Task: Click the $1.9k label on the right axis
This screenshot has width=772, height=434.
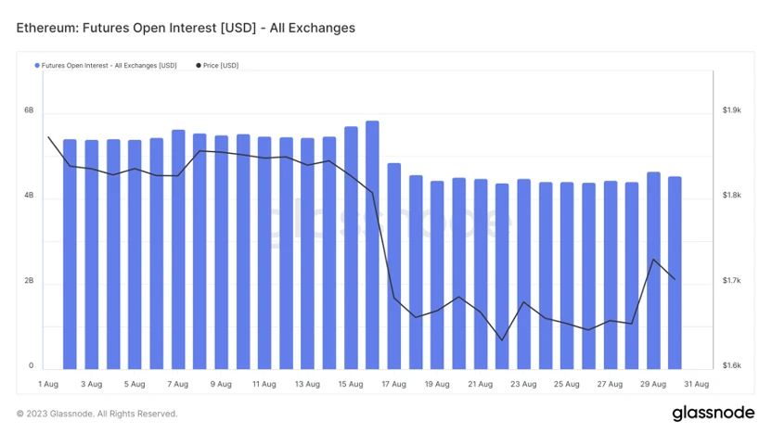Action: (731, 110)
